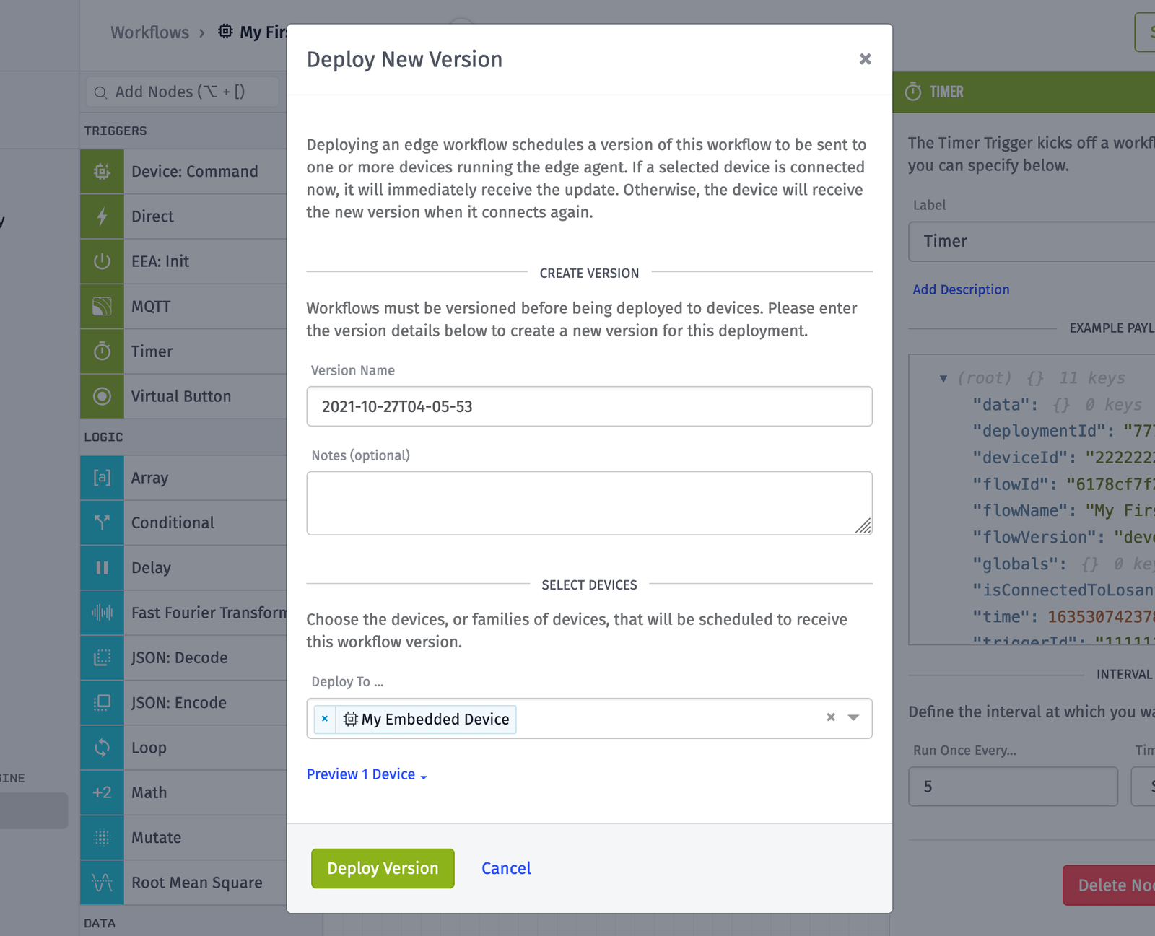The width and height of the screenshot is (1155, 936).
Task: Click the Loop node icon
Action: [x=102, y=748]
